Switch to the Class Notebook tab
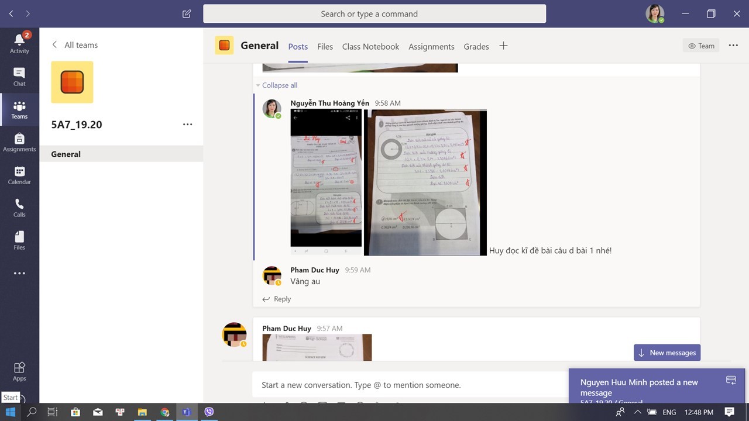The height and width of the screenshot is (421, 749). pyautogui.click(x=370, y=47)
